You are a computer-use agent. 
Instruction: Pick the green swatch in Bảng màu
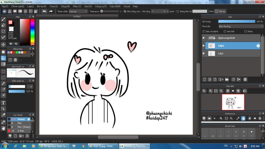(x=17, y=53)
